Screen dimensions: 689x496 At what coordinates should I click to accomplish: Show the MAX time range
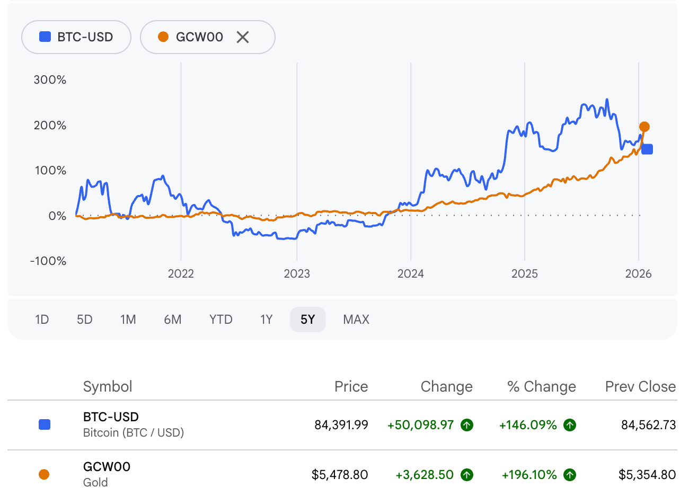click(x=356, y=320)
